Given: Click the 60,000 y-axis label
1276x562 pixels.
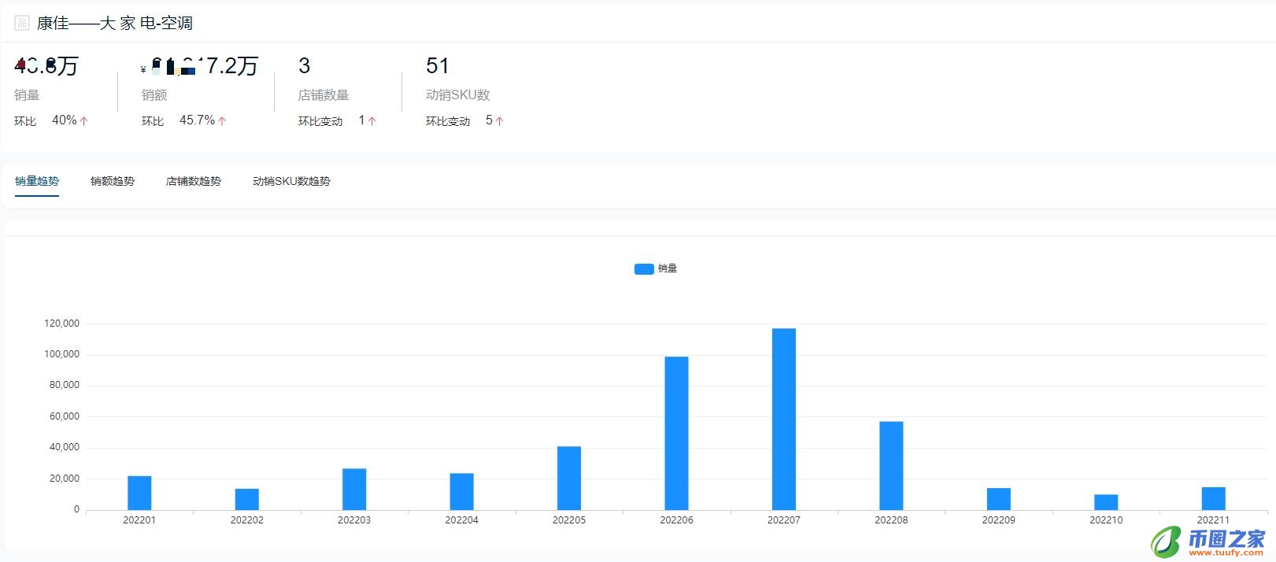Looking at the screenshot, I should [65, 416].
